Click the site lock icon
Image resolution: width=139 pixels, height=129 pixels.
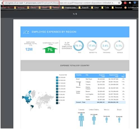[2, 3]
